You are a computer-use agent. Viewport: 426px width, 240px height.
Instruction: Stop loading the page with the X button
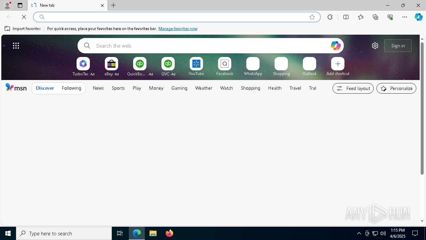24,17
